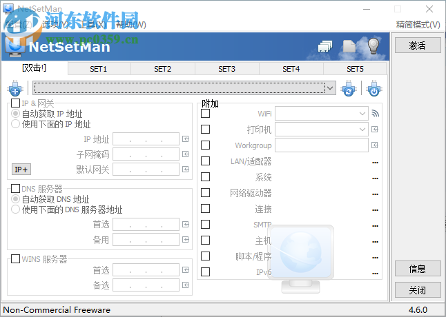Open LAN/适配器 settings ellipsis
Image resolution: width=446 pixels, height=317 pixels.
375,163
